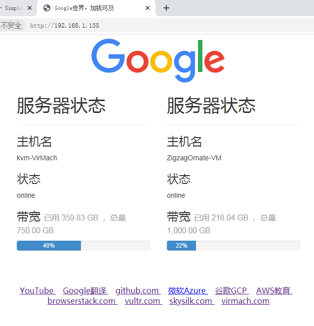Open the YouTube link
Screen dimensions: 314x326
point(38,290)
